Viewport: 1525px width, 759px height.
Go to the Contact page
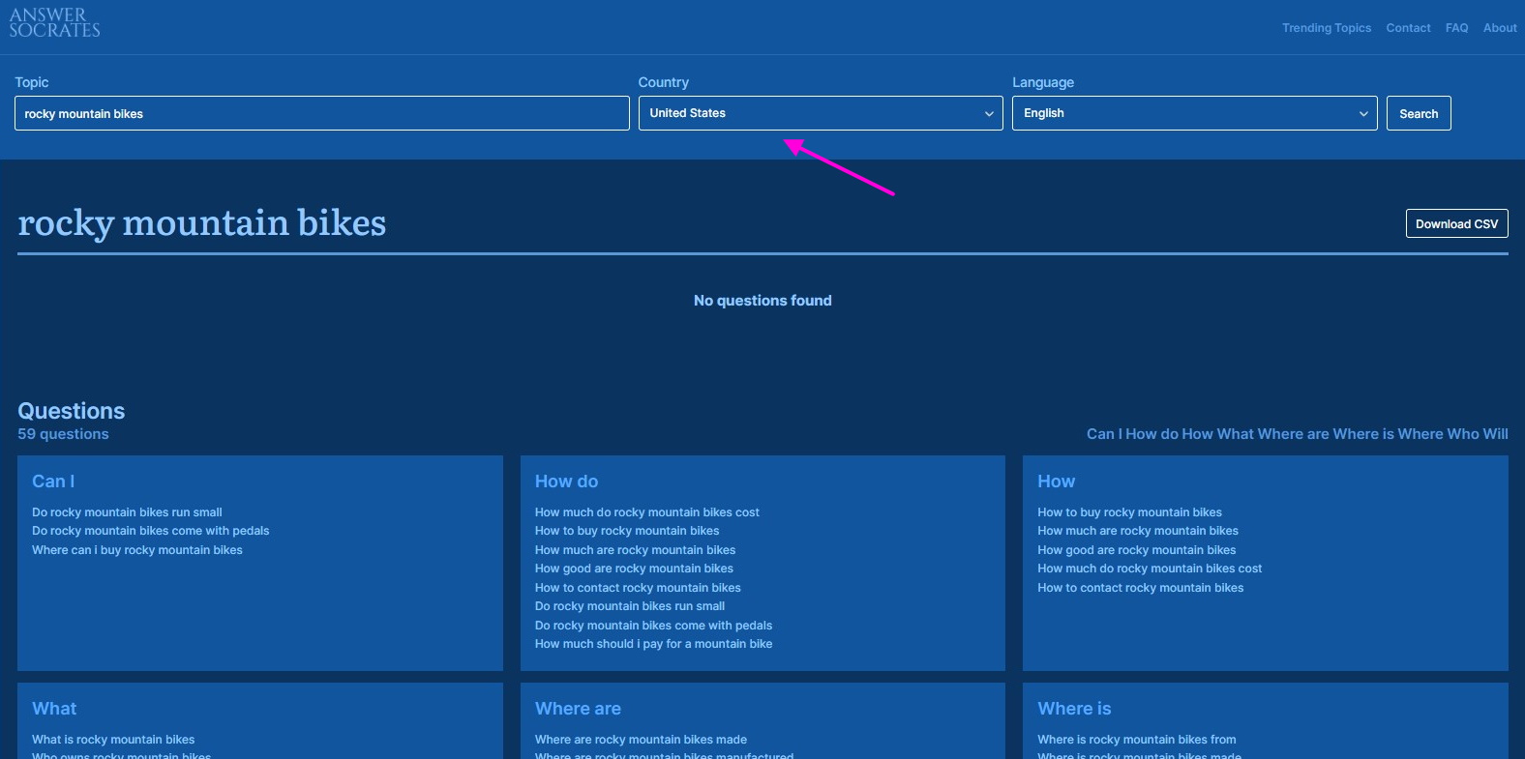(x=1408, y=28)
